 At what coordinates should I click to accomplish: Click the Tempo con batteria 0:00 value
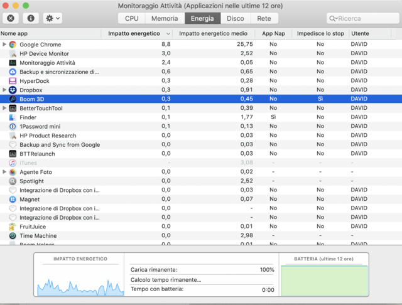click(268, 290)
